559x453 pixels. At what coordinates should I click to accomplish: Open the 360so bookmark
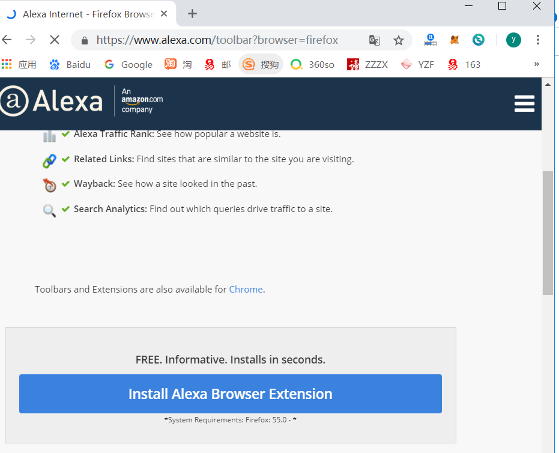(312, 64)
